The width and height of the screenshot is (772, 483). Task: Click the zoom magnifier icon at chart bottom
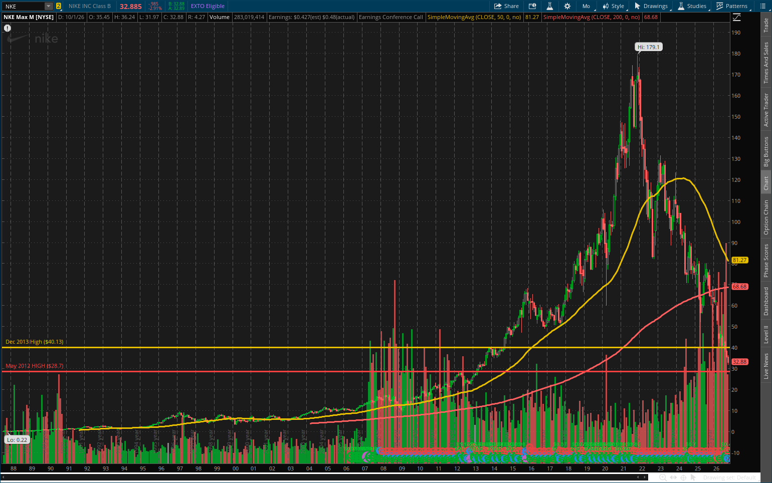663,477
